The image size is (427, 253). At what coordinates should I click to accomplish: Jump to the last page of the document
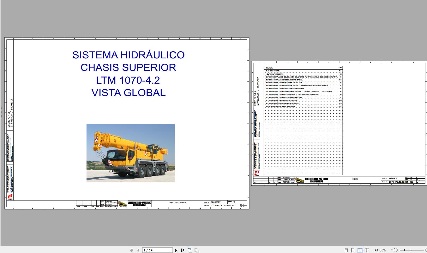[x=182, y=250]
